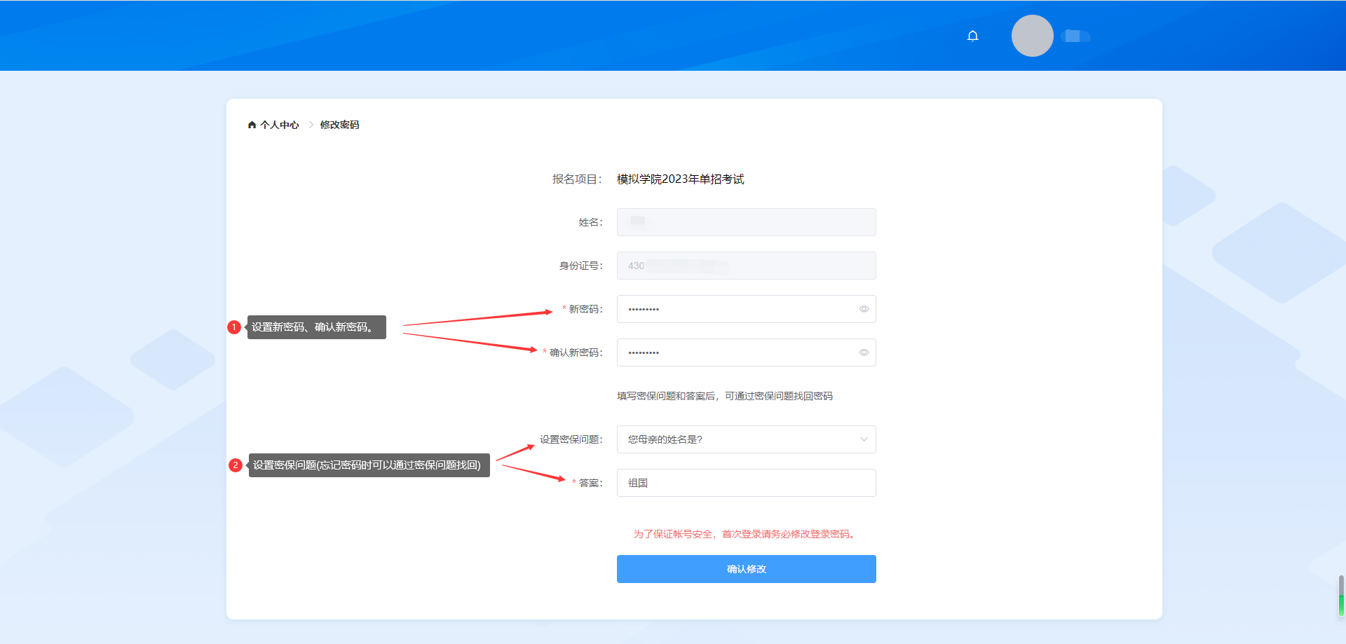Viewport: 1346px width, 644px height.
Task: Navigate to 个人中心 via breadcrumb
Action: tap(278, 125)
